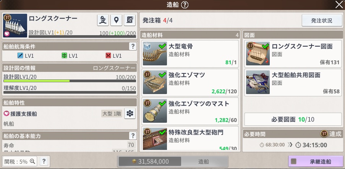Screen dimensions: 345x169
Task: Select the ロングスクーナー図面 blueprint entry
Action: click(x=293, y=54)
